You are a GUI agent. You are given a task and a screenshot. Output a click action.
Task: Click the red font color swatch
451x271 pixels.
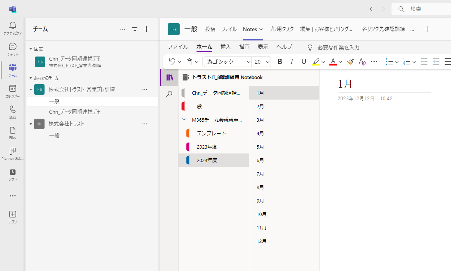pyautogui.click(x=333, y=62)
